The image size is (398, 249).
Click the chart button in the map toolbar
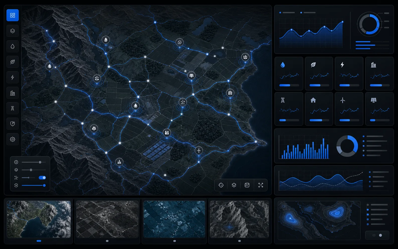tap(247, 185)
